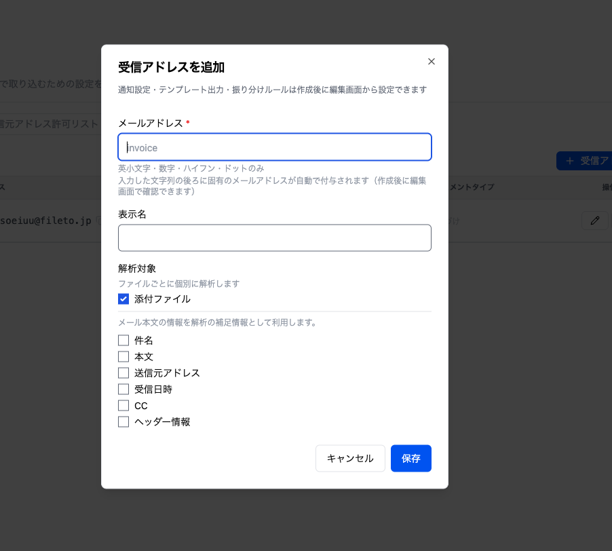Toggle the CC checkbox
612x551 pixels.
pyautogui.click(x=123, y=405)
